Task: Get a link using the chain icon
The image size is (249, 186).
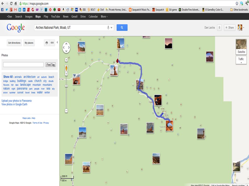Action: 52,43
